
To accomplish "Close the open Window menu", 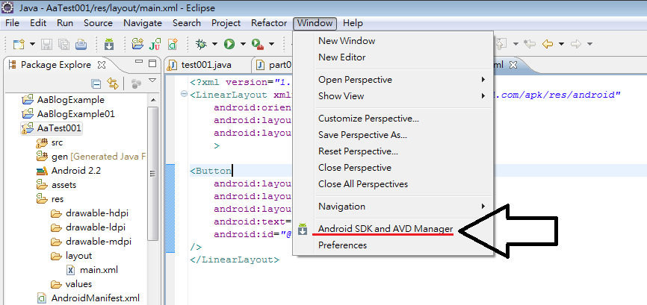I will click(x=315, y=23).
